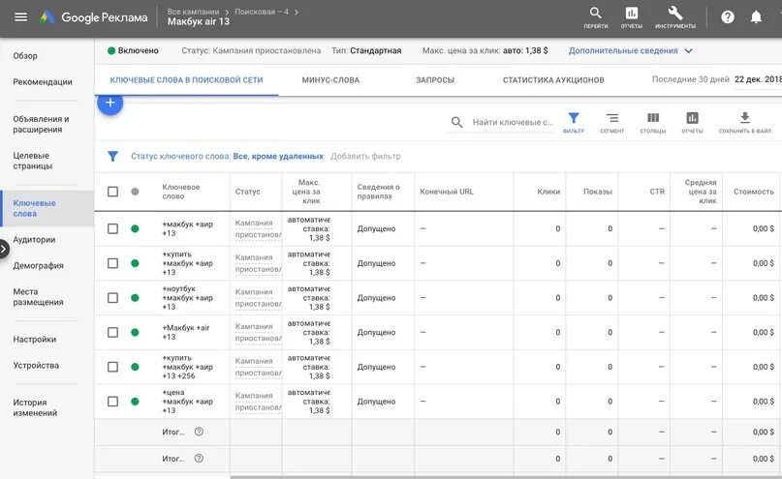Open Инструменты wrench menu
Screen dimensions: 782x479
click(x=675, y=18)
